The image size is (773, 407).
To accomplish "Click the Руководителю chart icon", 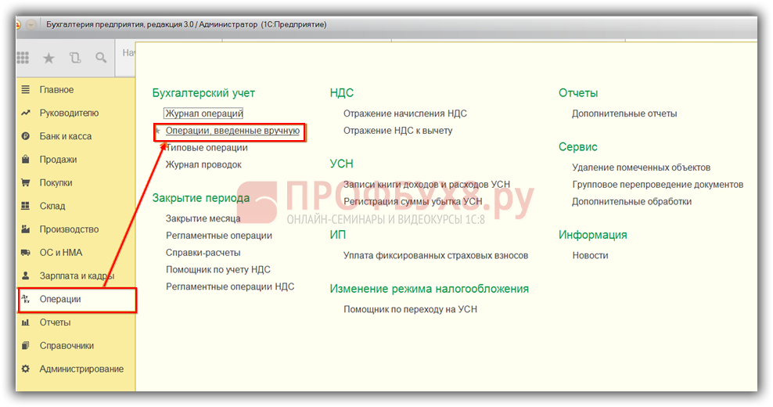I will (26, 113).
